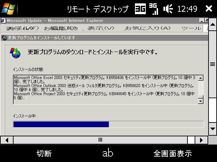Click the 更新プログラムのダウンロードとインストールを実行中です heading
Screen dimensions: 217x162
pyautogui.click(x=93, y=52)
